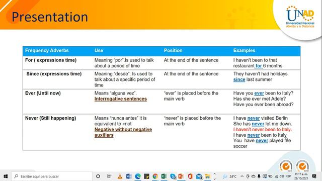Open Cortana from the taskbar
The width and height of the screenshot is (322, 181).
(98, 176)
